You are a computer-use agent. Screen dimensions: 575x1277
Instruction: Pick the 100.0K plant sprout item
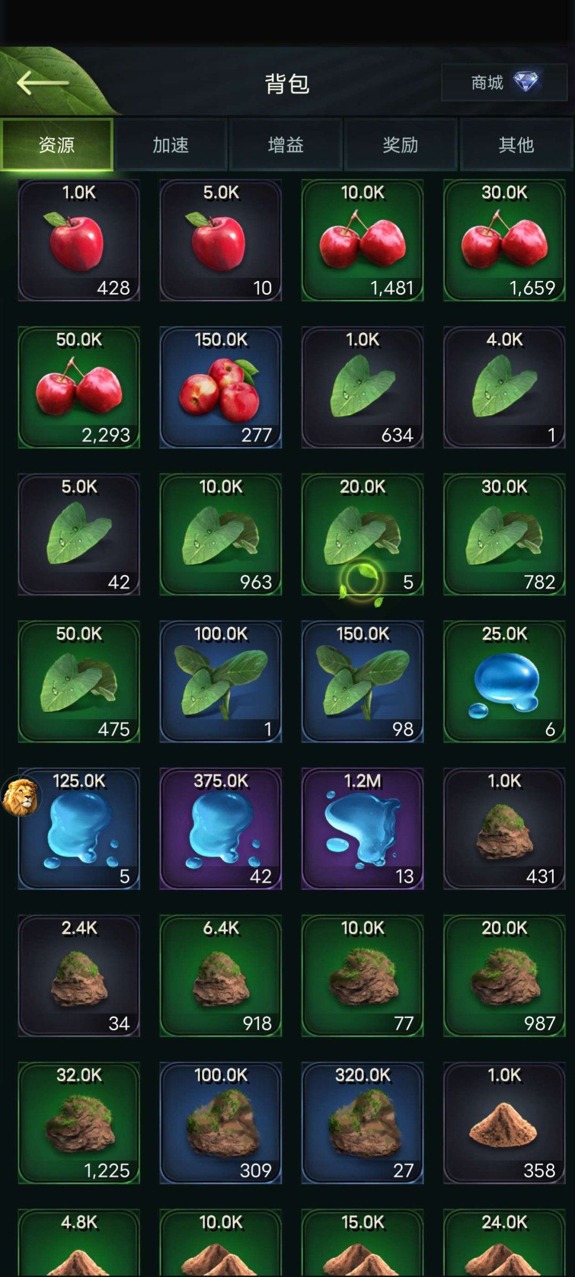coord(220,682)
